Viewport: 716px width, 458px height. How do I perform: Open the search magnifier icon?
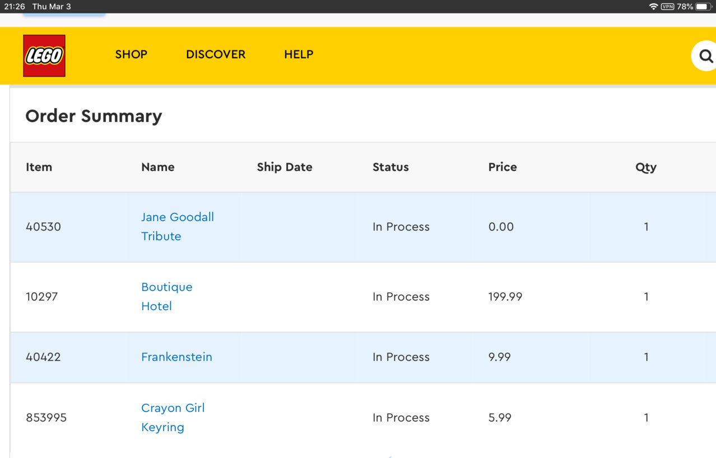(x=705, y=56)
